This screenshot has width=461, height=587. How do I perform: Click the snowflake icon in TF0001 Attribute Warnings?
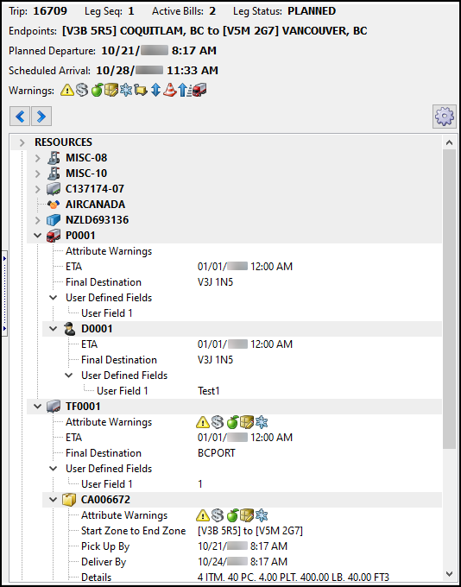coord(262,422)
